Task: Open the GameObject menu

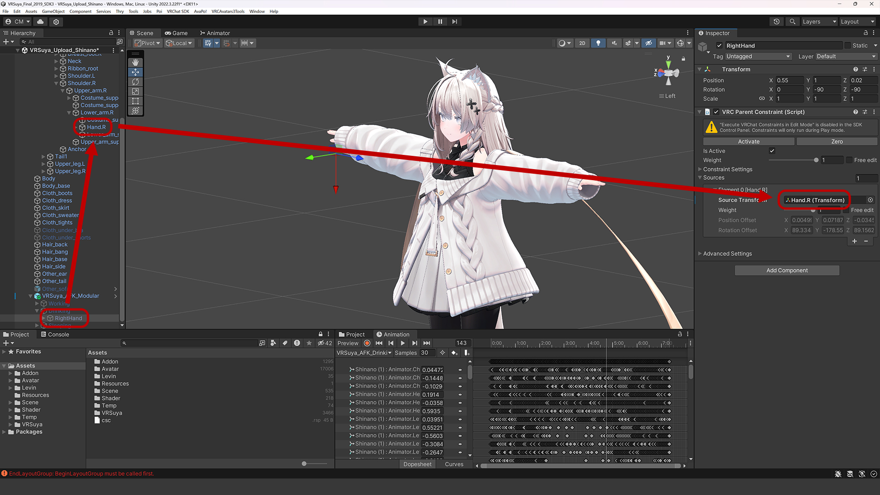Action: [x=53, y=11]
